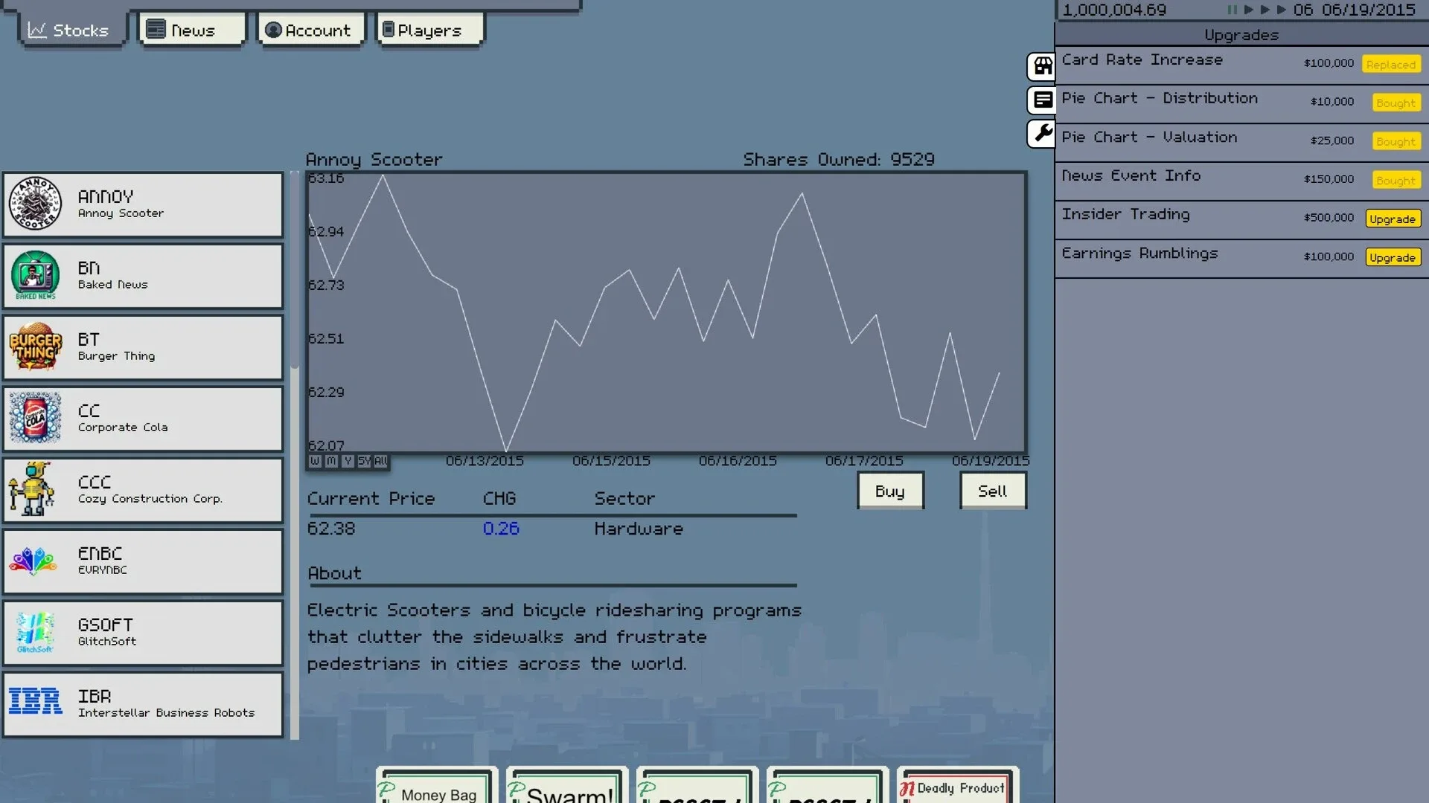Upgrade Insider Trading
The width and height of the screenshot is (1429, 803).
(1392, 219)
